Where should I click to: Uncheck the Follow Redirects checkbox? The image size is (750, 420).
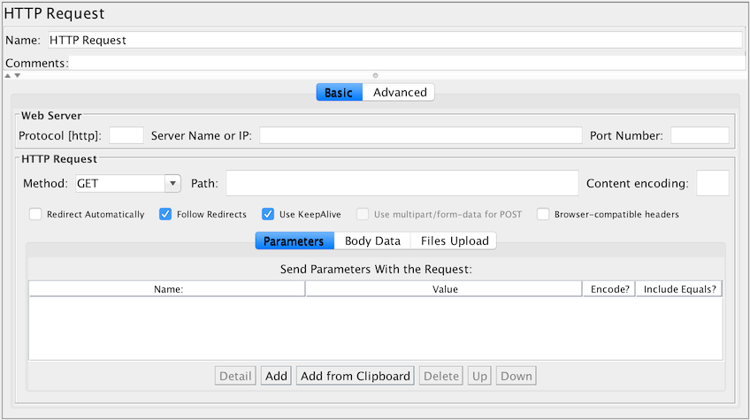tap(165, 214)
